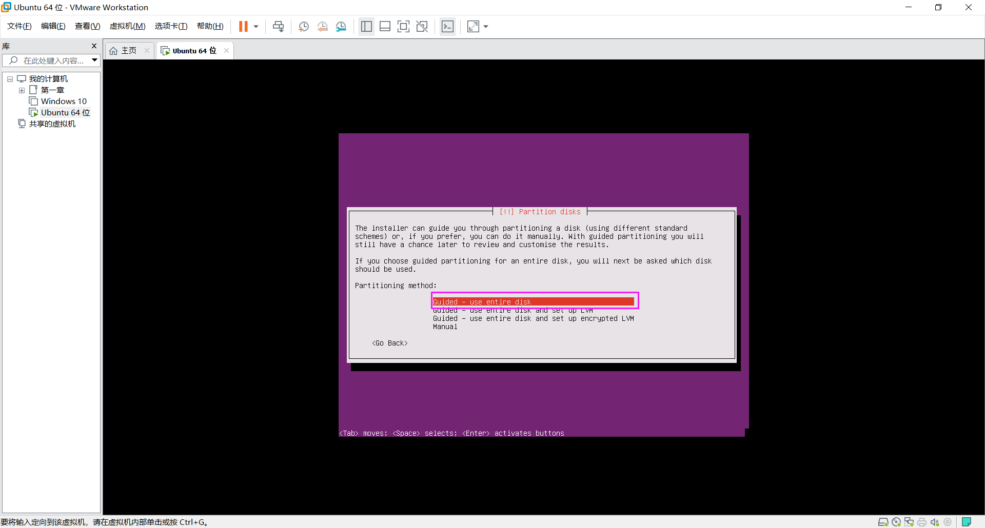Open the 文件(F) menu

[x=19, y=26]
